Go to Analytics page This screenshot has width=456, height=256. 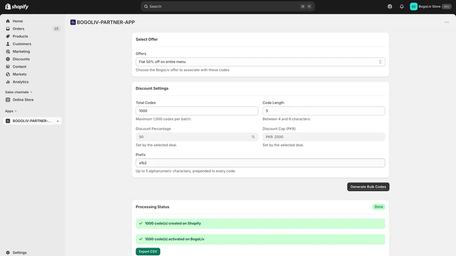point(21,82)
